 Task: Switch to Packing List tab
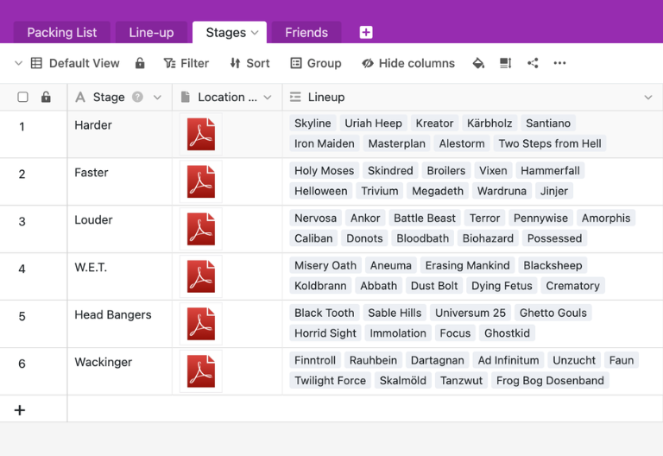click(62, 33)
